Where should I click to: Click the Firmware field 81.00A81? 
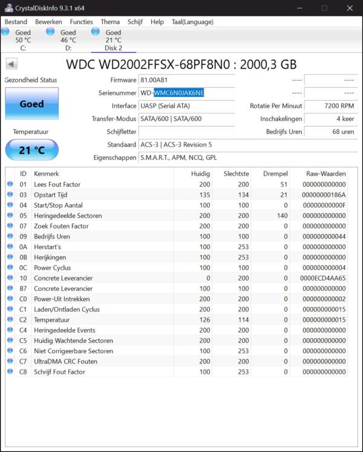tap(186, 80)
